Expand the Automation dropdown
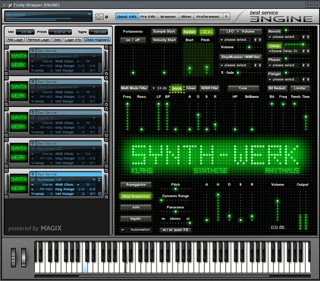The image size is (320, 281). pyautogui.click(x=136, y=230)
